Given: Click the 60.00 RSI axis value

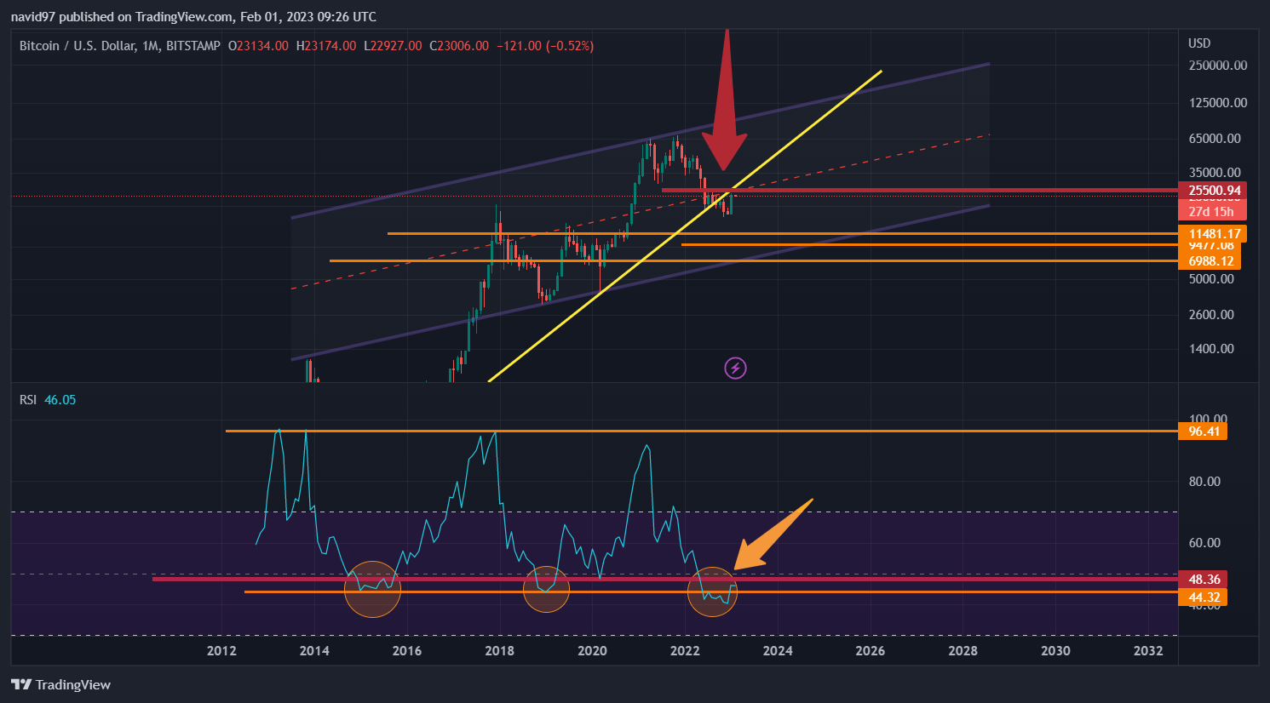Looking at the screenshot, I should tap(1204, 543).
